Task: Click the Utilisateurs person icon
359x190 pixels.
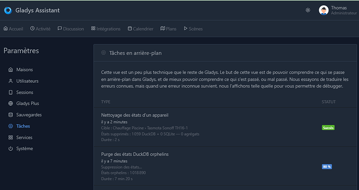Action: (x=10, y=81)
